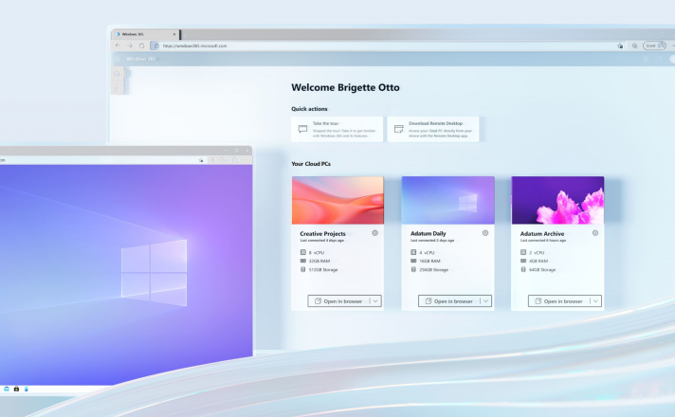Maximize the front Cloud PC window
The height and width of the screenshot is (417, 675).
(x=236, y=150)
